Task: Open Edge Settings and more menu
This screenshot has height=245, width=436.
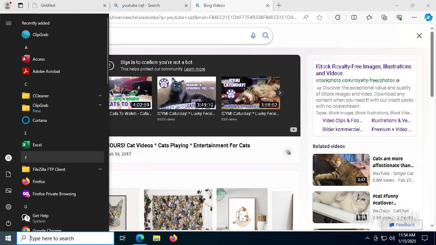Action: [x=414, y=17]
